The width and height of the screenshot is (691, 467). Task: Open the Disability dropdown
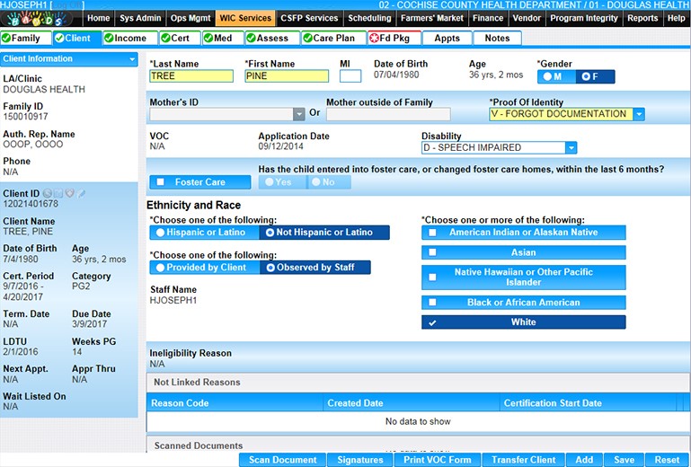pos(571,147)
